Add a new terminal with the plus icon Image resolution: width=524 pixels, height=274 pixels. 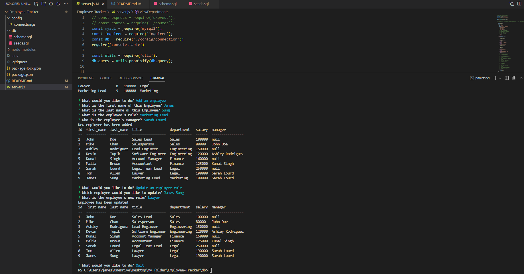495,78
